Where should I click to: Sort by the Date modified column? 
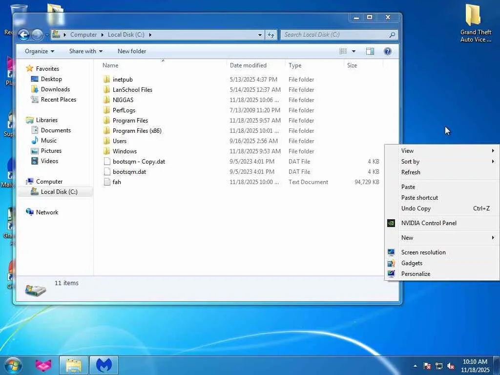pyautogui.click(x=248, y=65)
